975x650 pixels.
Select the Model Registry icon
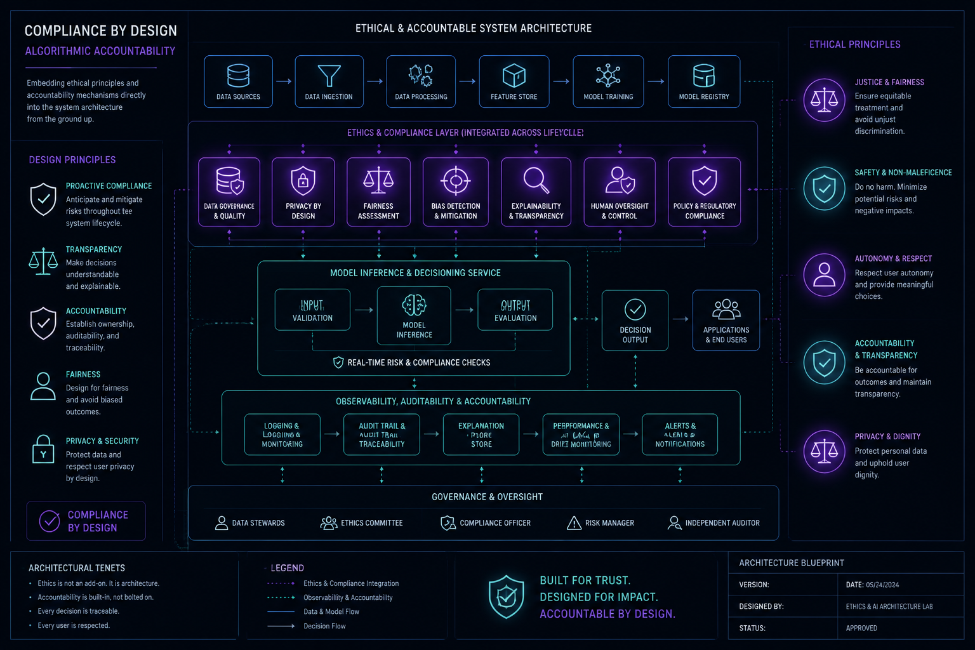704,76
